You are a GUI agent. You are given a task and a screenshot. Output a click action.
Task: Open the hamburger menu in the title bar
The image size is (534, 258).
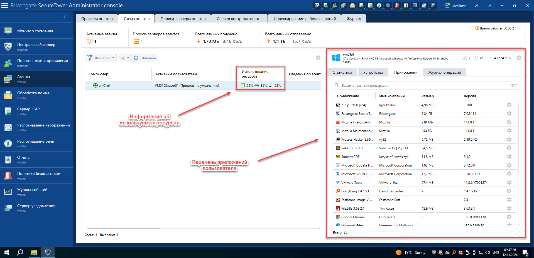[5, 6]
